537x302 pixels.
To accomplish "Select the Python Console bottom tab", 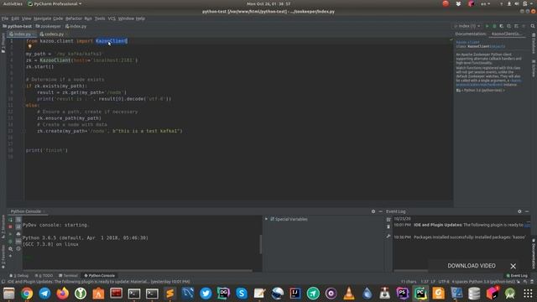I will [x=99, y=275].
